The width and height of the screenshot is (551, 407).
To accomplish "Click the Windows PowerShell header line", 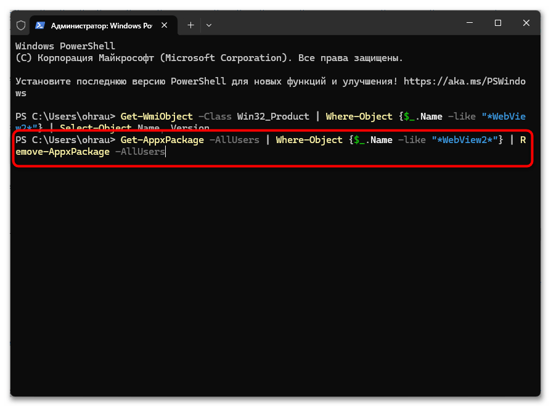I will [65, 46].
